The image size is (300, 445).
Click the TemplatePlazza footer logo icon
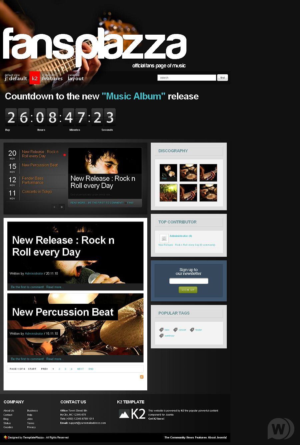coord(5,437)
